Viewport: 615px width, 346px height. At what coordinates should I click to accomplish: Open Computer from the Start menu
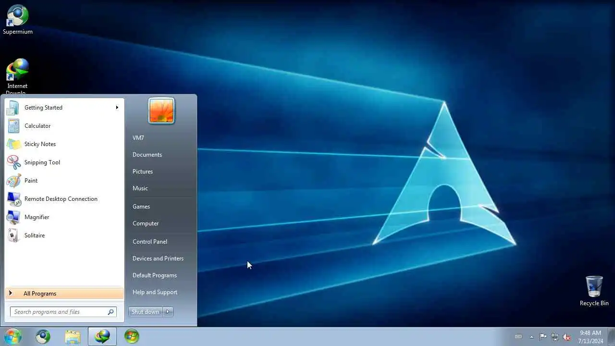(x=146, y=223)
